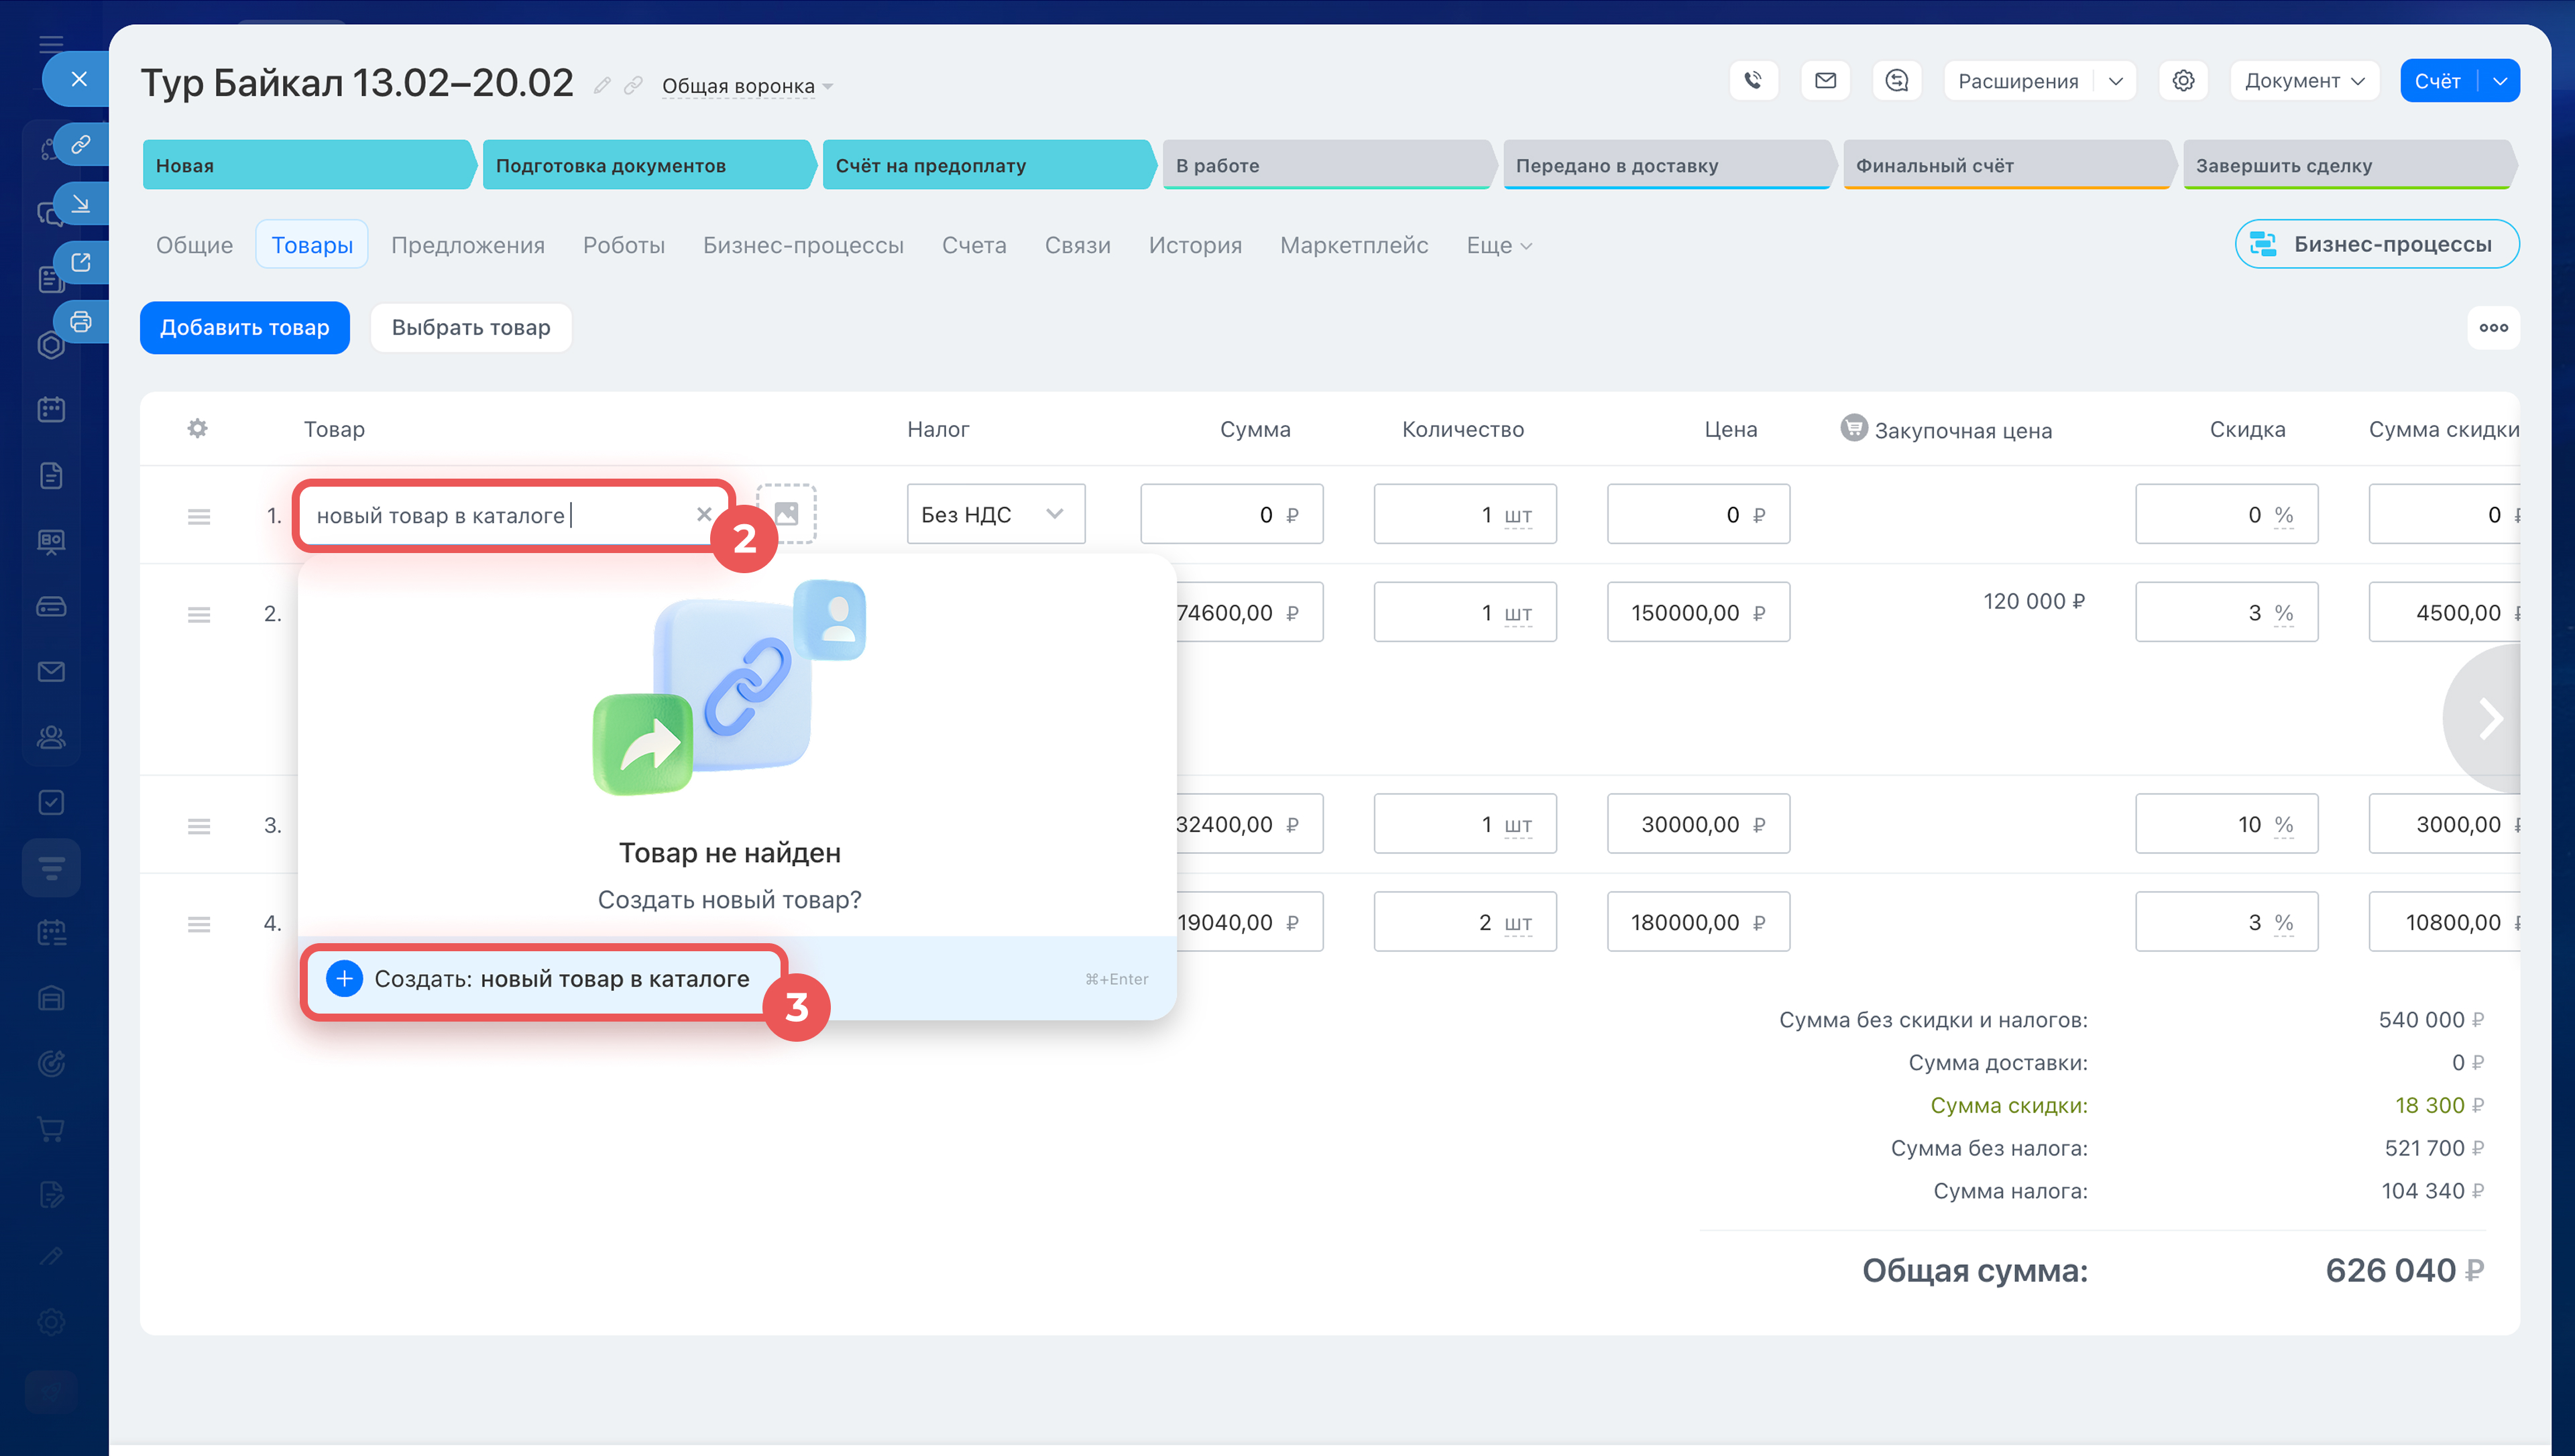Click the Добавить товар button
Image resolution: width=2575 pixels, height=1456 pixels.
(x=244, y=328)
